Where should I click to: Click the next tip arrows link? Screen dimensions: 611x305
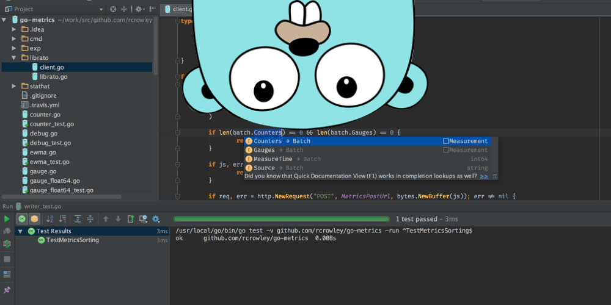pos(484,176)
